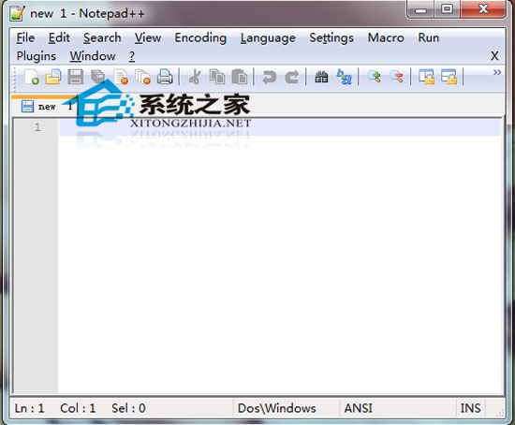This screenshot has width=515, height=425.
Task: Open the View menu
Action: point(148,37)
